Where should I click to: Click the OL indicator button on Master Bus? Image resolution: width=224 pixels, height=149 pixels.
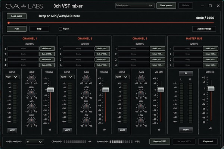tap(186, 73)
